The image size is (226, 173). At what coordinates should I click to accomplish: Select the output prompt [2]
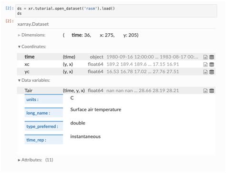(x=10, y=21)
